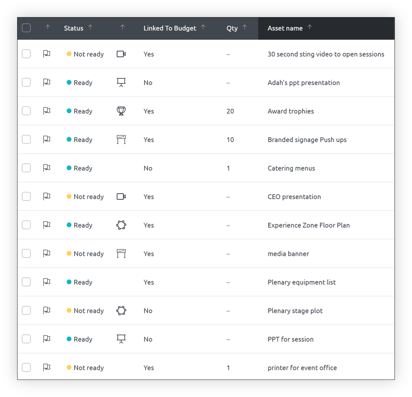This screenshot has height=397, width=412.
Task: Click trophy icon in Award trophies row
Action: 121,111
